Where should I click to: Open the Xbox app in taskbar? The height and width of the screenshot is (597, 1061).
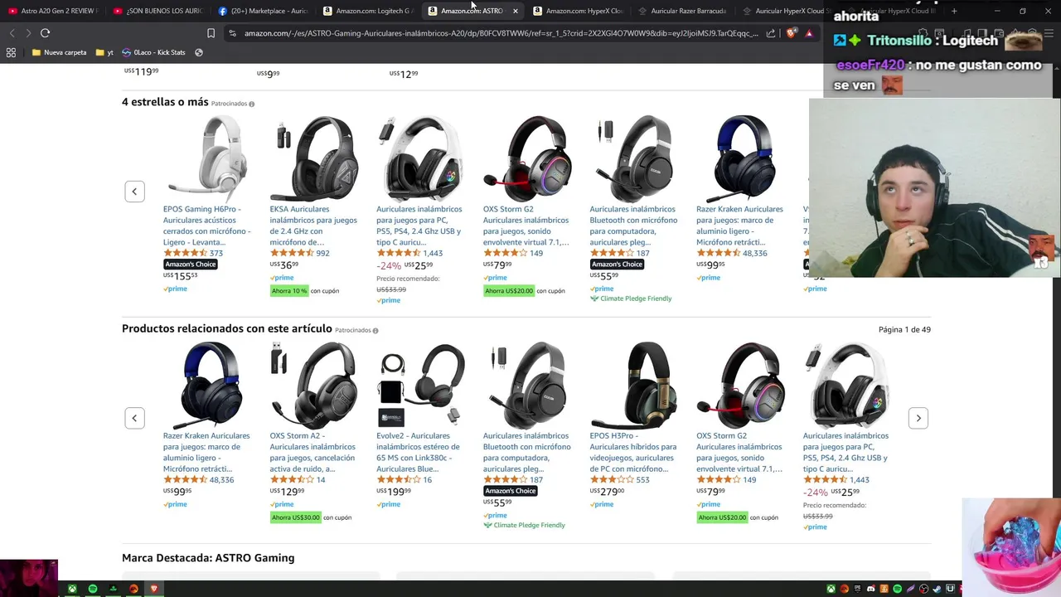coord(73,589)
